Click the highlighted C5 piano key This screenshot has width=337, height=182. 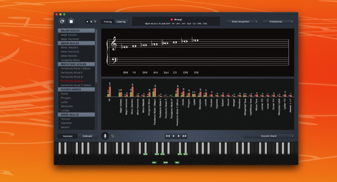pos(177,162)
